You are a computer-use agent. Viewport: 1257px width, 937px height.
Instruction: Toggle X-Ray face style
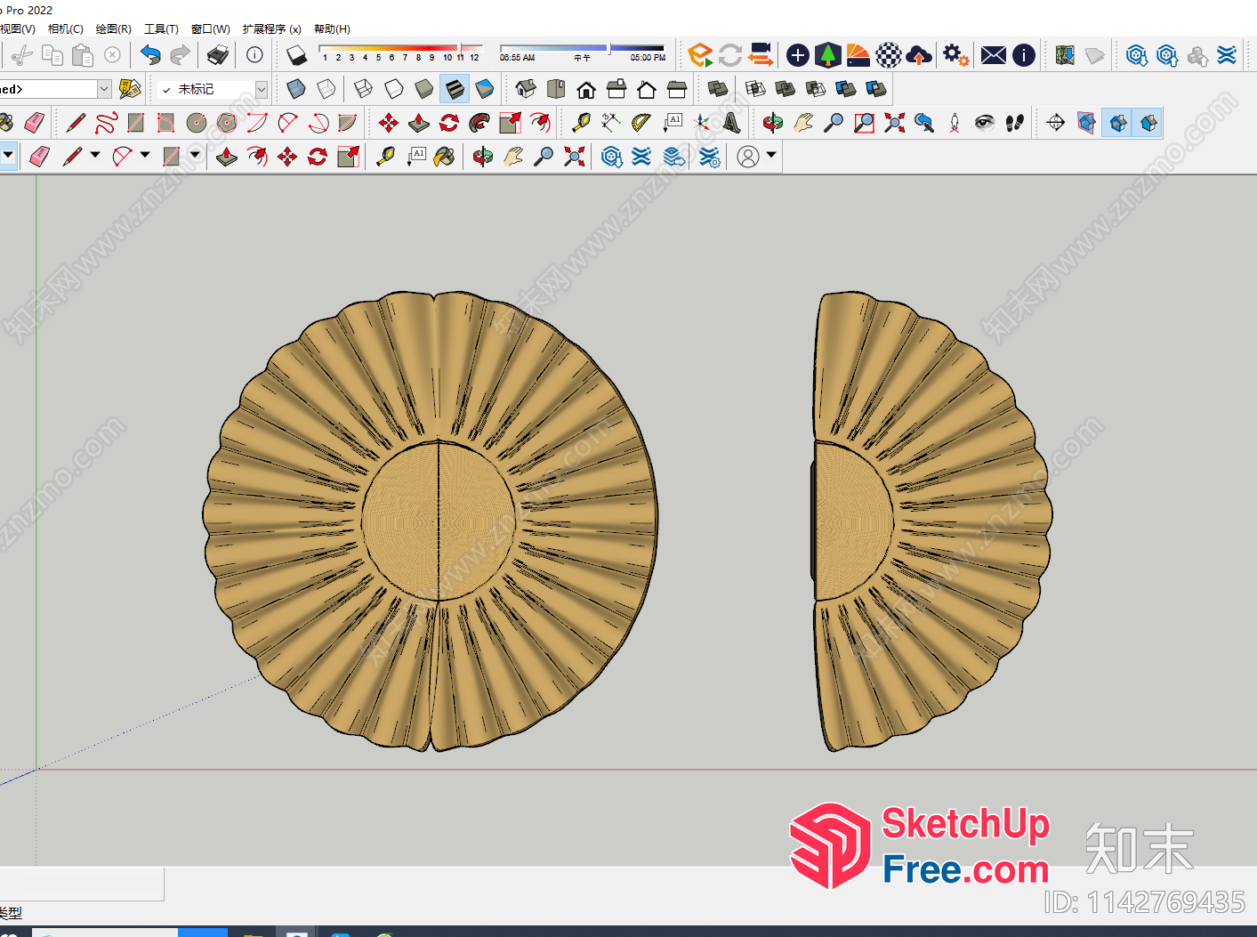point(296,89)
